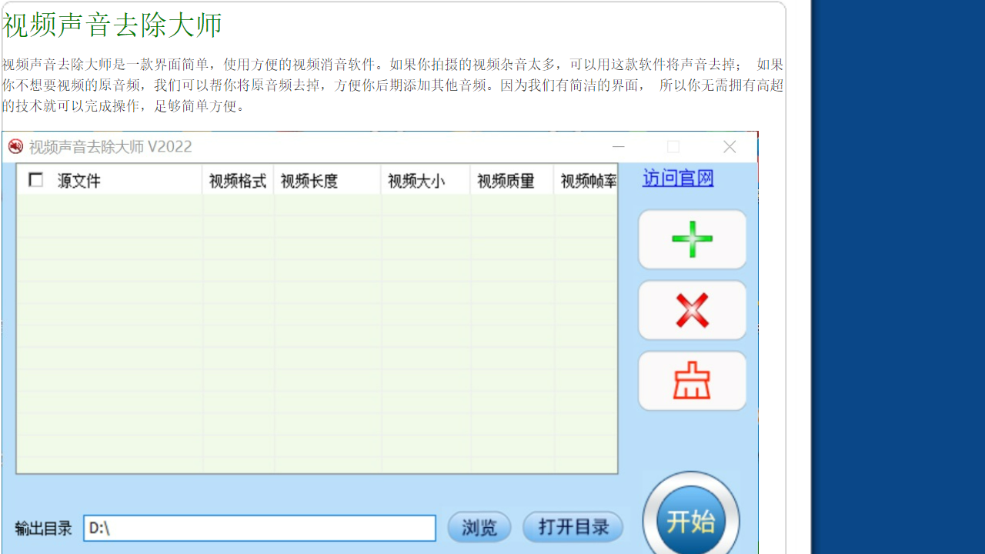Click the title text 视频声音去除大师 V2022
Viewport: 985px width, 554px height.
[x=109, y=146]
